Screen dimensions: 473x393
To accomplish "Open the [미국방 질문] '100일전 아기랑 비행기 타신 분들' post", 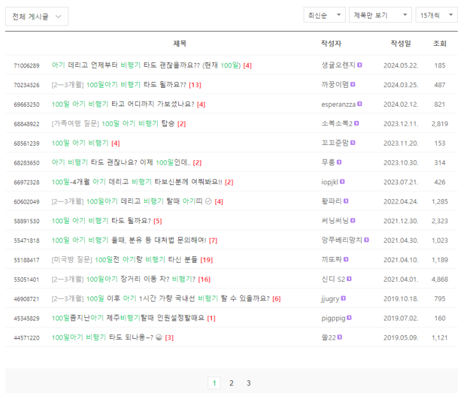I will pos(146,259).
